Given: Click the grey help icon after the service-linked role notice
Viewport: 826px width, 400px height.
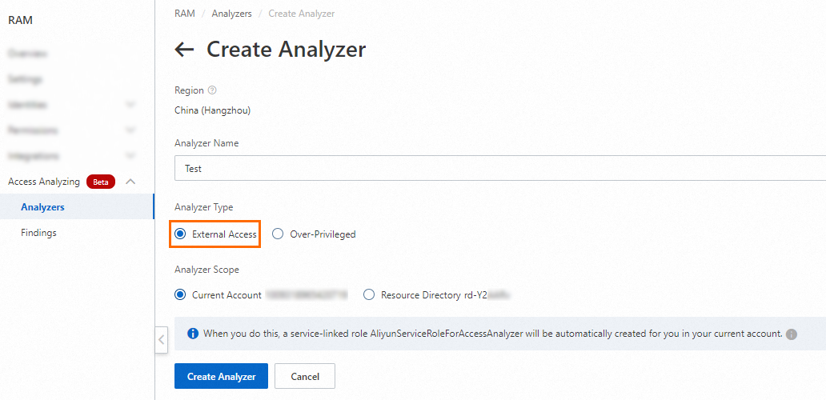Looking at the screenshot, I should pos(792,334).
